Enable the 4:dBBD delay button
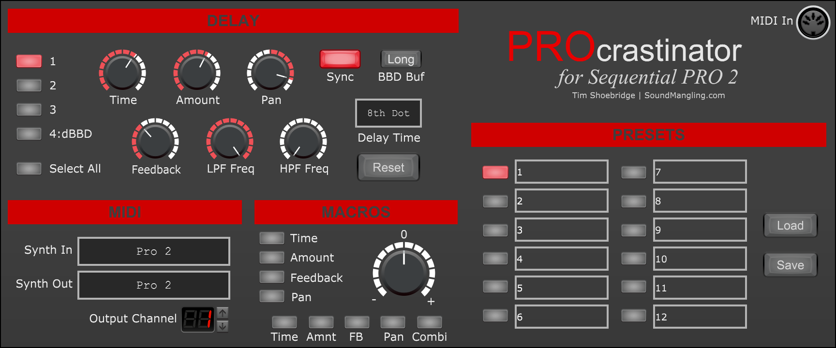The width and height of the screenshot is (836, 348). [29, 133]
